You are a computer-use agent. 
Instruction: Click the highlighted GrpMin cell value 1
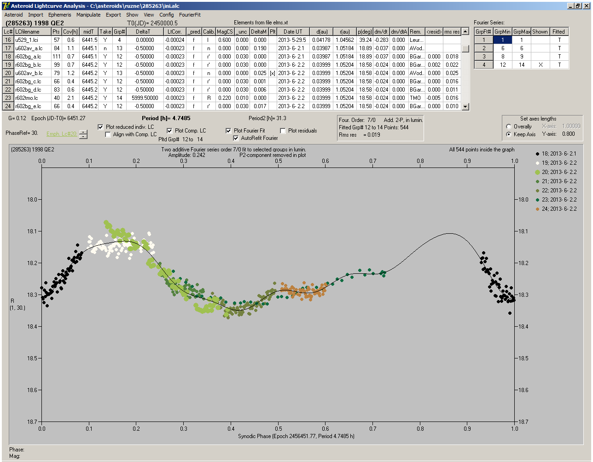(x=503, y=40)
